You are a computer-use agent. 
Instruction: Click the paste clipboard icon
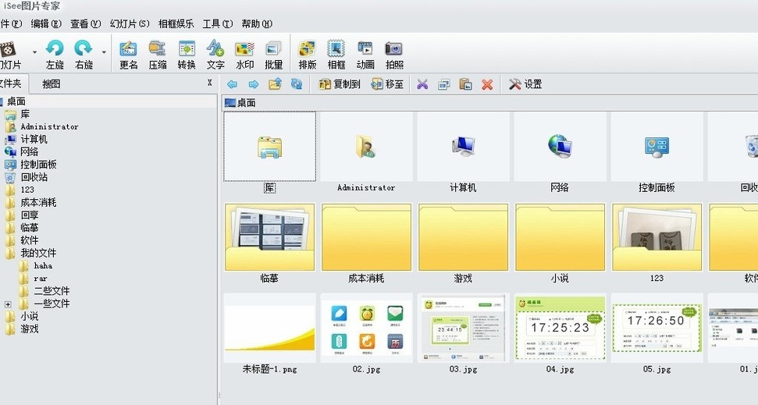click(465, 84)
